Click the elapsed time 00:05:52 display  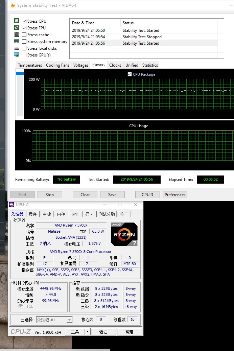[210, 179]
